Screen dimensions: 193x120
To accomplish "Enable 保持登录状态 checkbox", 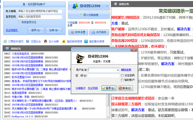I will click(x=19, y=22).
